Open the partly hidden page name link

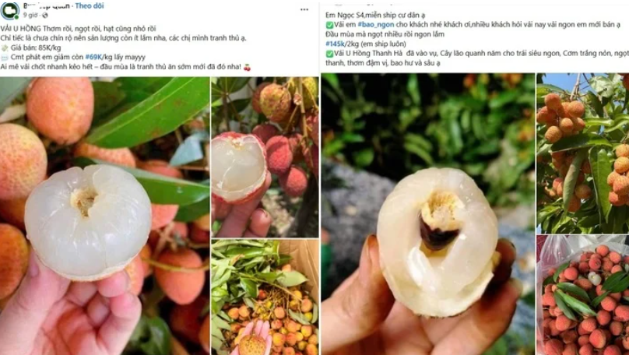[46, 5]
